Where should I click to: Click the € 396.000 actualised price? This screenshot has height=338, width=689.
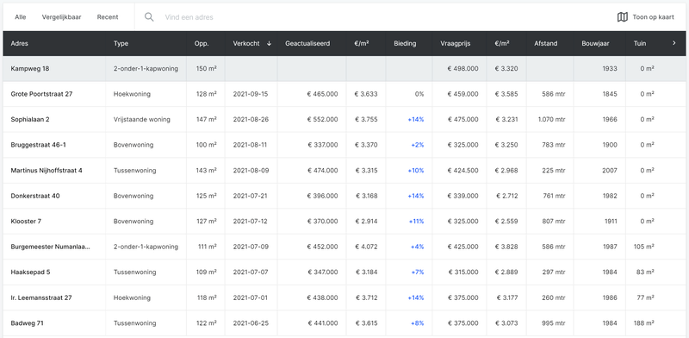(322, 196)
